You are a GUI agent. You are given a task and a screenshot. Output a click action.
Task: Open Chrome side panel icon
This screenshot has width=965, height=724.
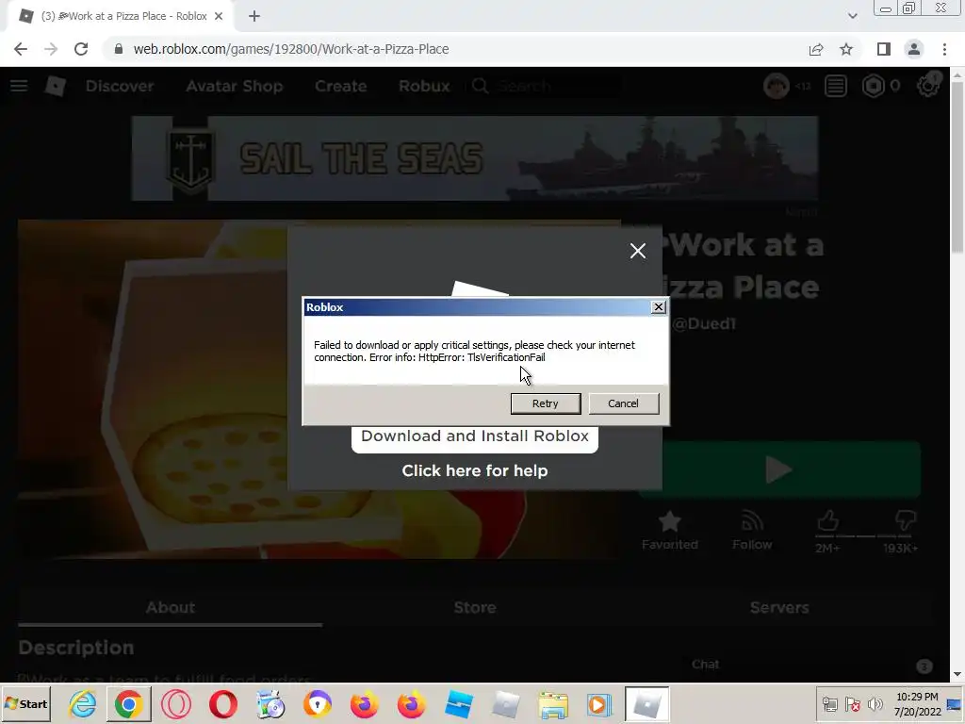(x=884, y=49)
